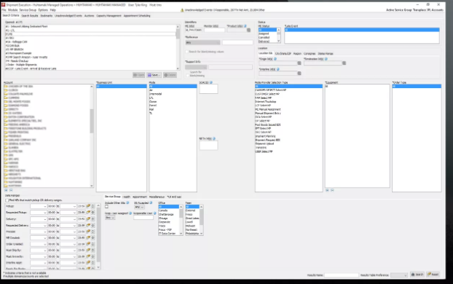
Task: Open the Reference type dropdown
Action: 202,43
